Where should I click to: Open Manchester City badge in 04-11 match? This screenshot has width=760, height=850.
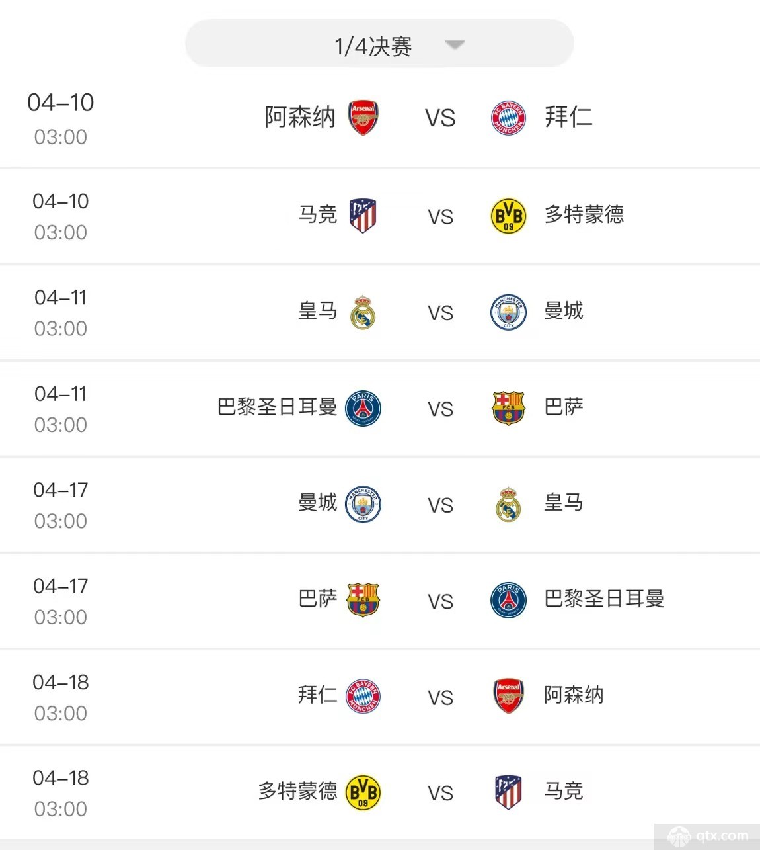point(508,312)
